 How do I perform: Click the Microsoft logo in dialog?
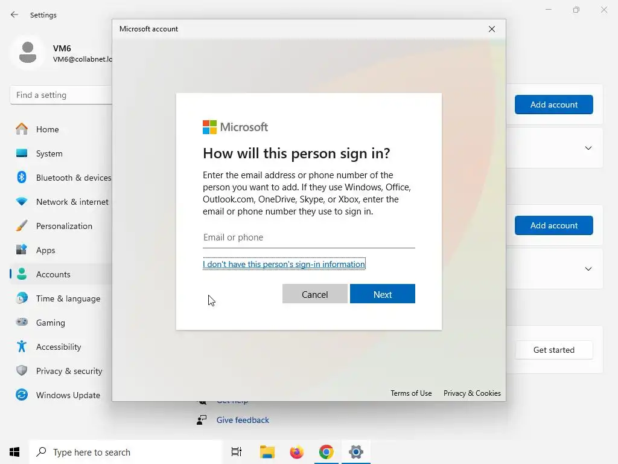235,127
